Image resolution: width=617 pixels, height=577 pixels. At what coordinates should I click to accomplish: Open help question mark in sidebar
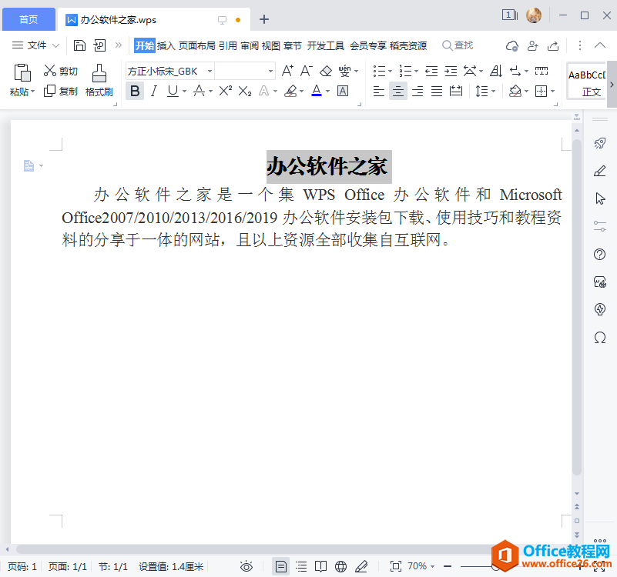click(600, 255)
